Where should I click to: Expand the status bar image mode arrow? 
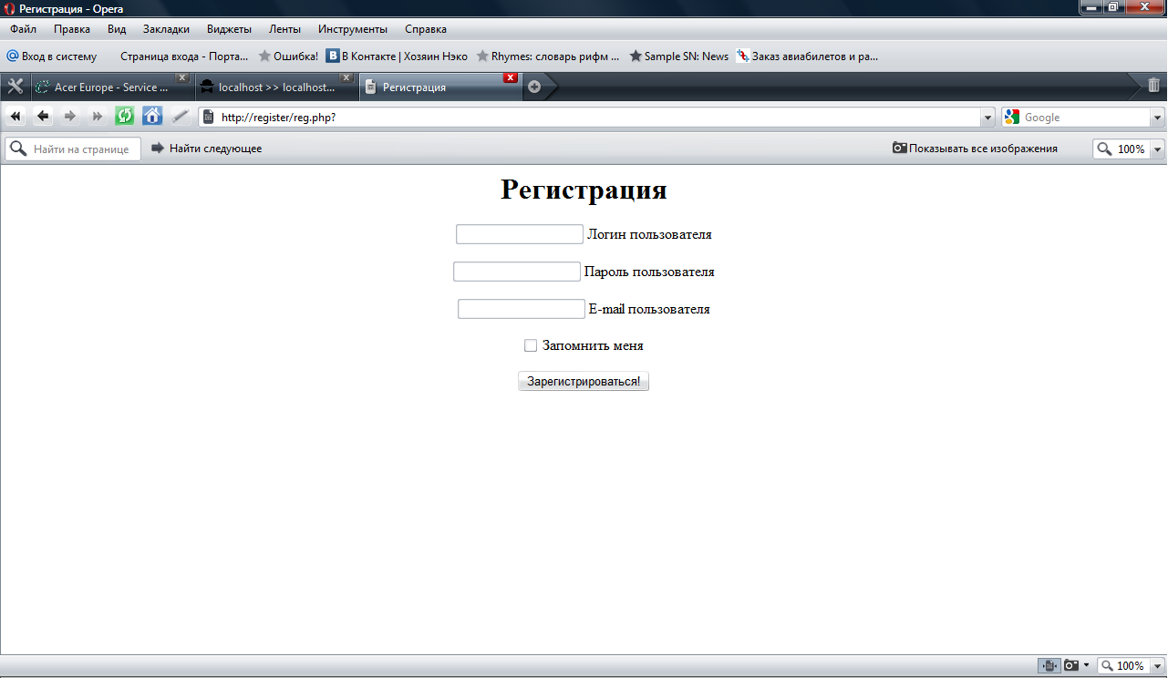1086,665
